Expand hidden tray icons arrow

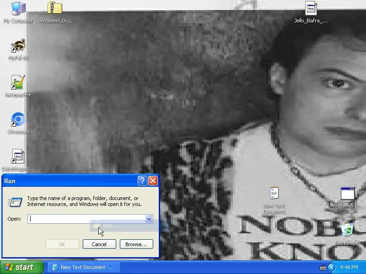pos(332,267)
